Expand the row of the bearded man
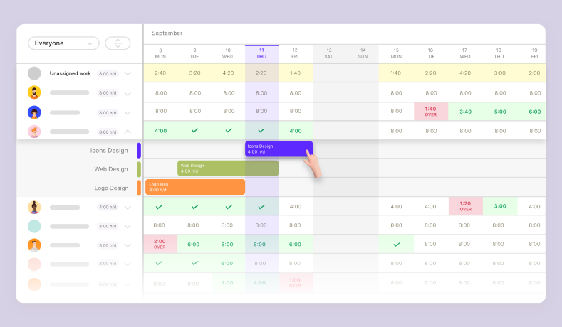 coord(128,93)
